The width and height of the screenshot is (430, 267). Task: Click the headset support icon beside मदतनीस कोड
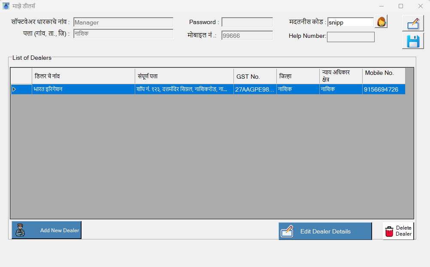tap(381, 21)
